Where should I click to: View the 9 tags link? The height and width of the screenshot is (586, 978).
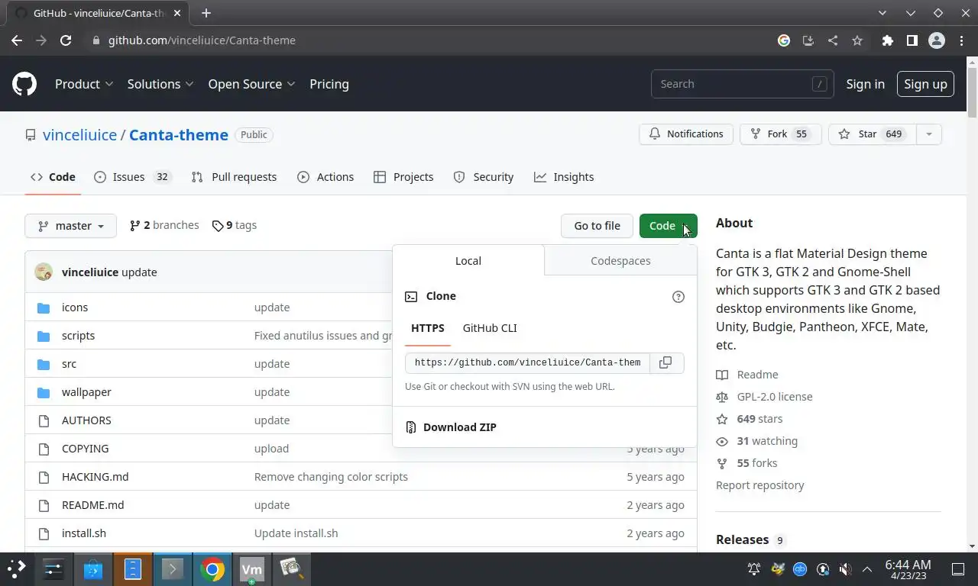pyautogui.click(x=235, y=225)
